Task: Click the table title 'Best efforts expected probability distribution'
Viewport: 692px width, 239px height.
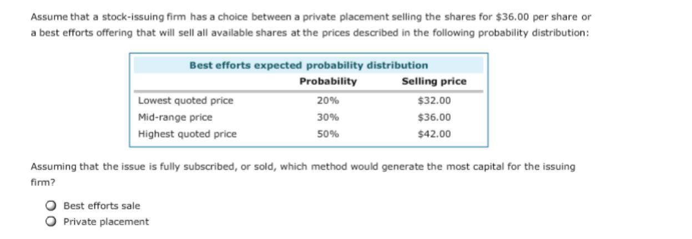Action: 309,65
